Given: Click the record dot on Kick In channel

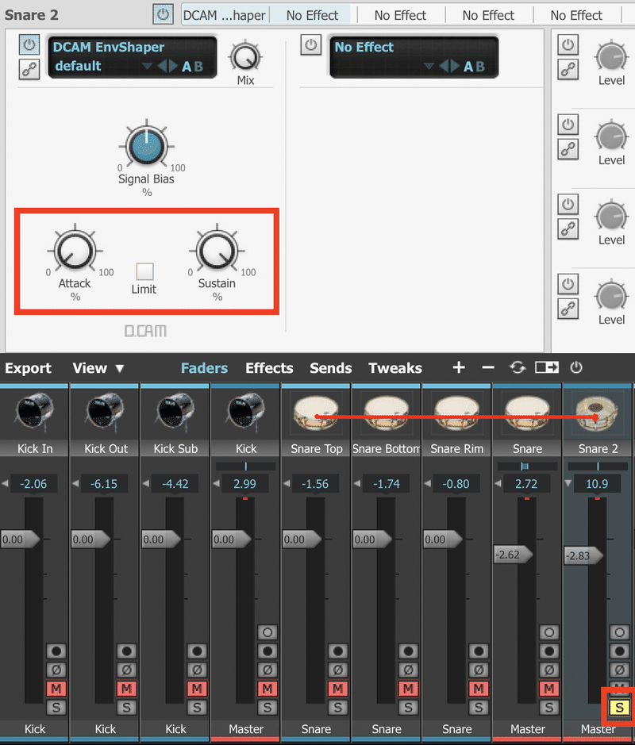Looking at the screenshot, I should click(x=56, y=651).
